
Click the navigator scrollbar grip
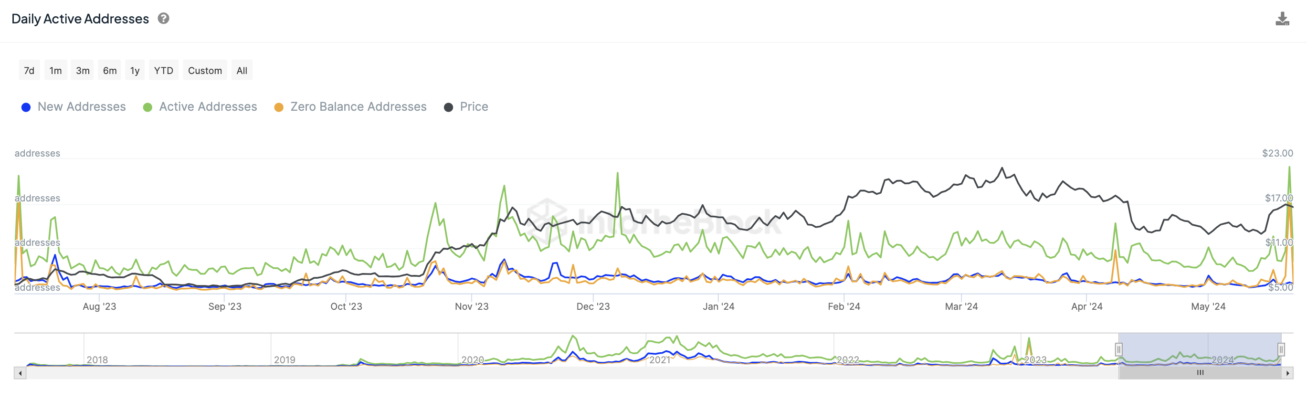1200,373
